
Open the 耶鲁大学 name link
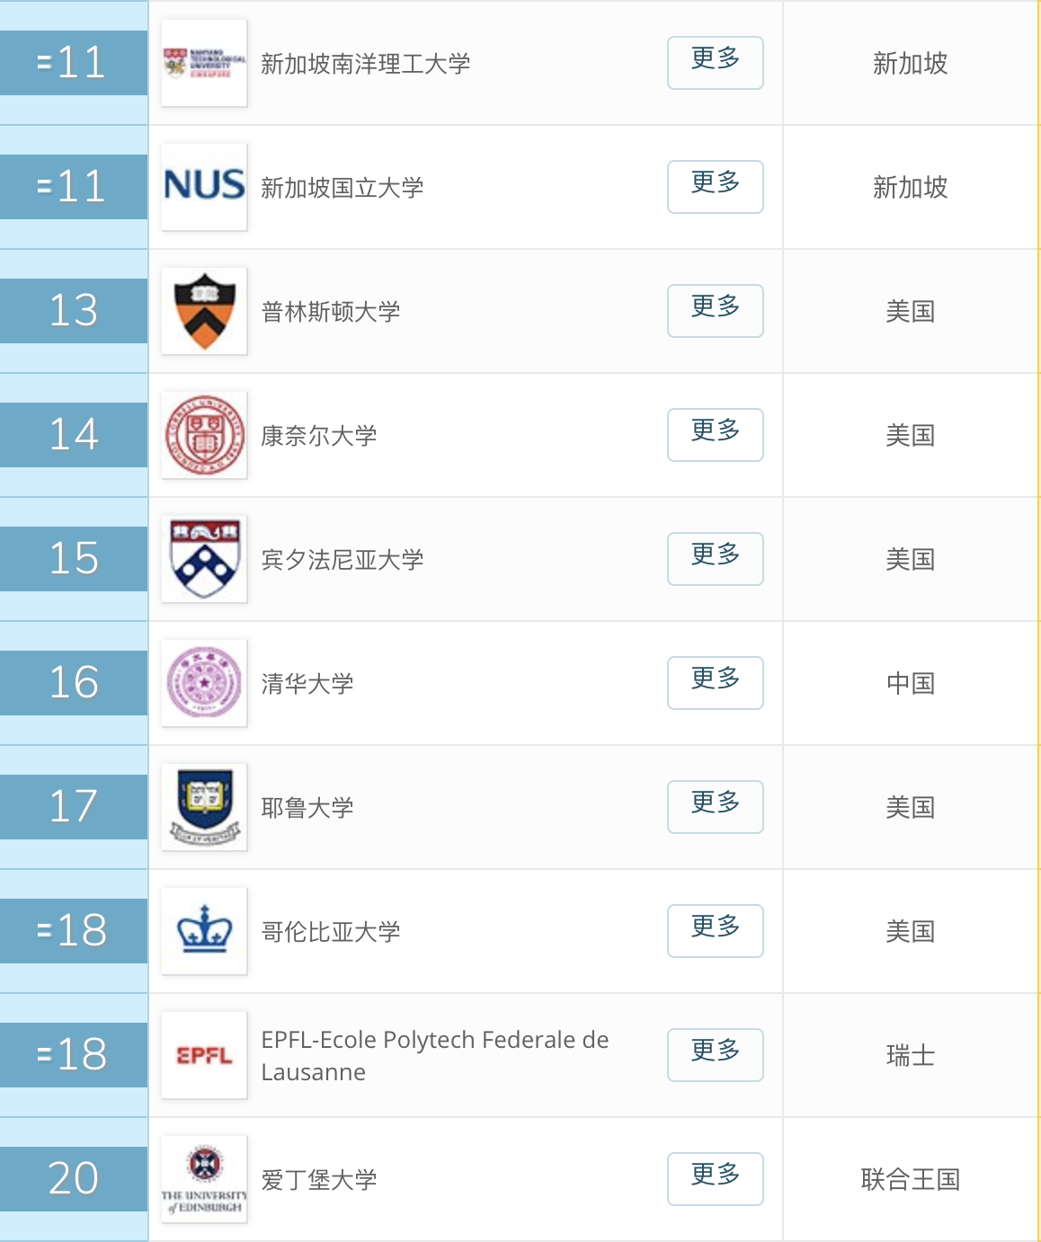point(307,808)
